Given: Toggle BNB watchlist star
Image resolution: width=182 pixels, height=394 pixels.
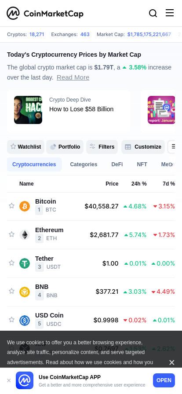Looking at the screenshot, I should 11,291.
